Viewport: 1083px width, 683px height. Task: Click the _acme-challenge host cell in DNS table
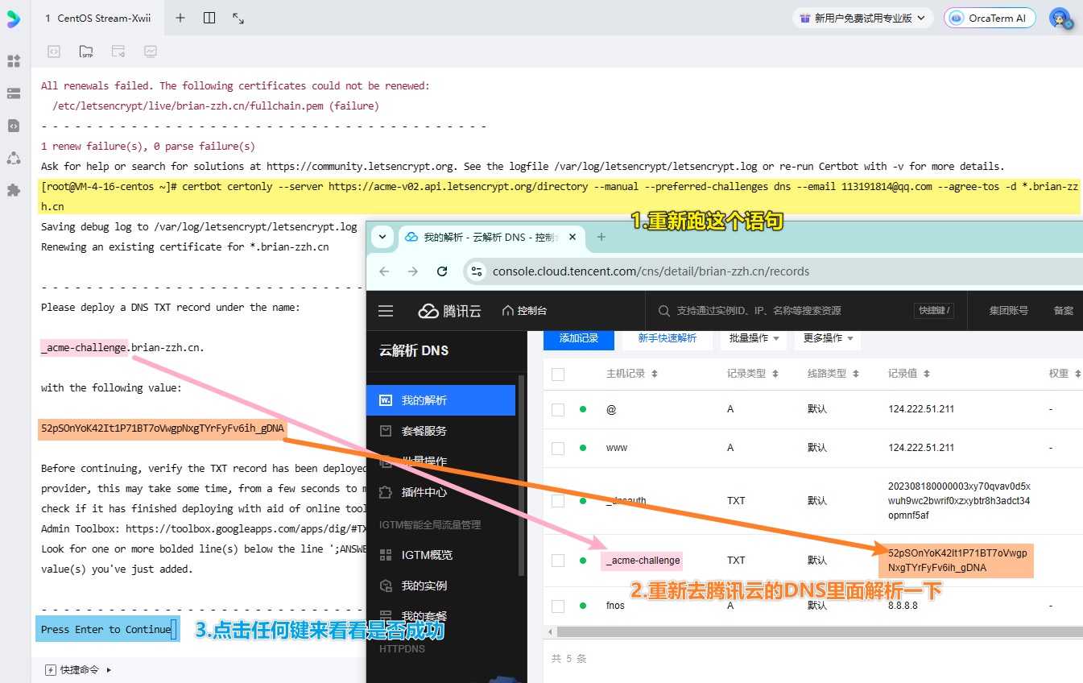643,560
